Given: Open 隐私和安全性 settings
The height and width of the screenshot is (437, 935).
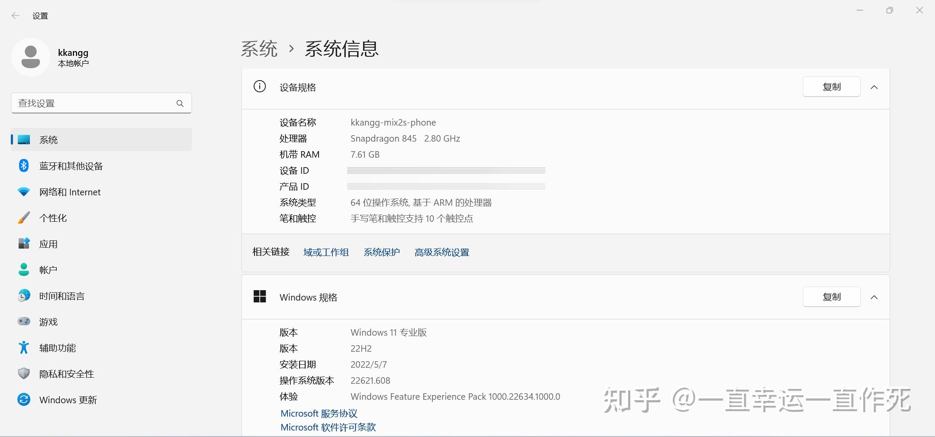Looking at the screenshot, I should point(24,373).
